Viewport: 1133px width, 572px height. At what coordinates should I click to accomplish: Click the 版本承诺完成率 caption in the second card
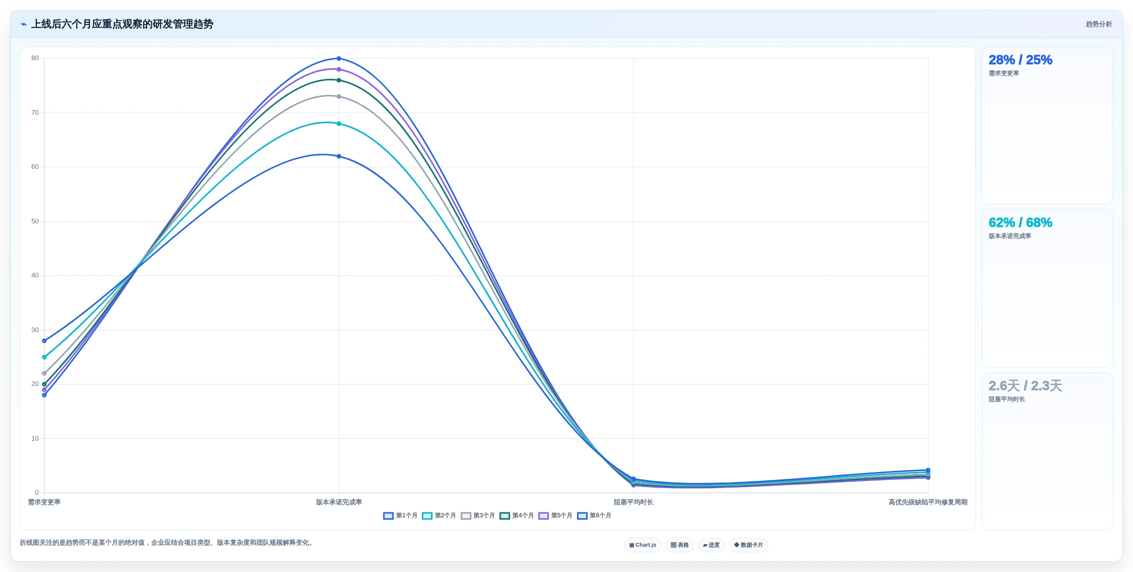coord(1010,236)
